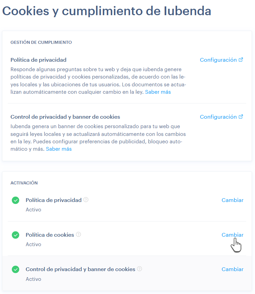Click the green check icon beside Control de privacidad
The height and width of the screenshot is (294, 255).
pyautogui.click(x=16, y=269)
